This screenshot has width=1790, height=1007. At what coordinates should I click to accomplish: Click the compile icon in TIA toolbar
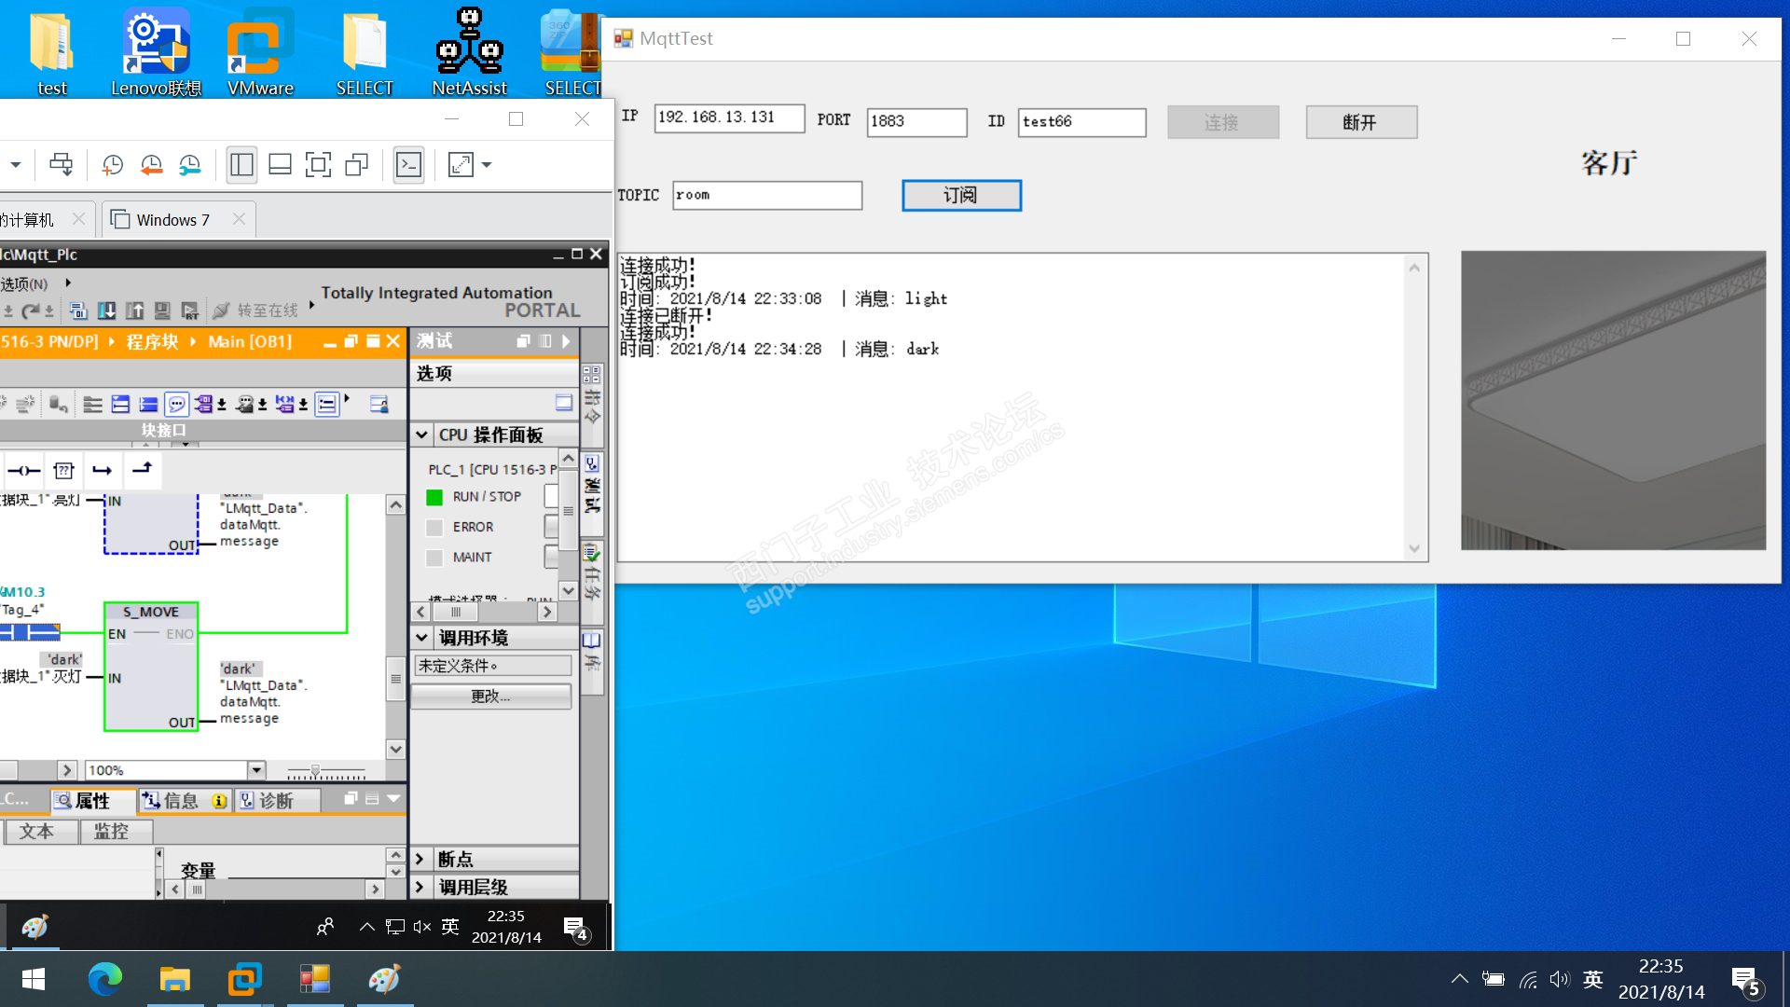(78, 310)
